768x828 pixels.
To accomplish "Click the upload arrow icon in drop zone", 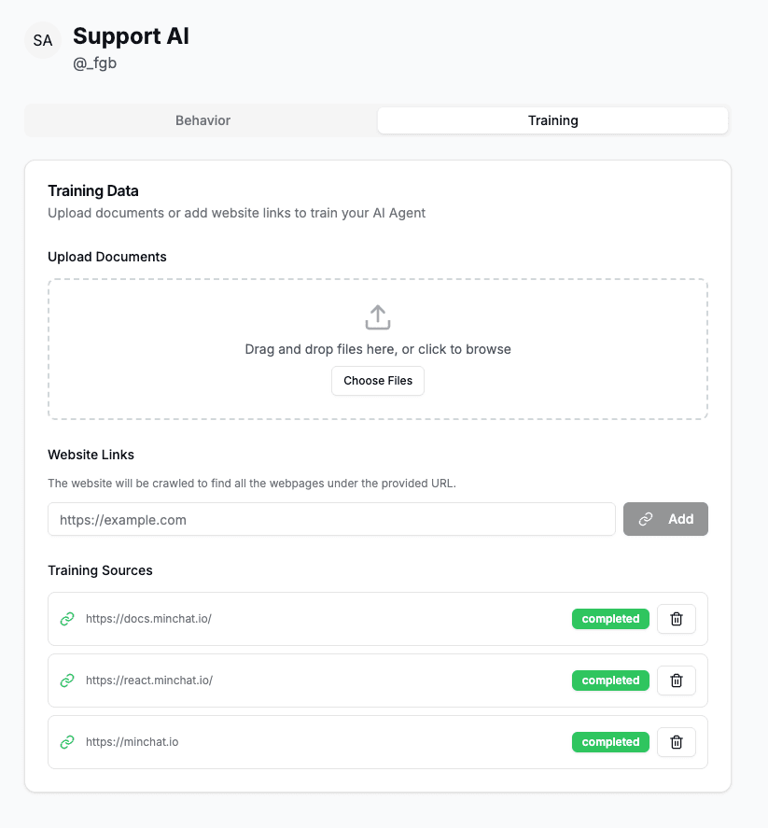I will click(377, 316).
